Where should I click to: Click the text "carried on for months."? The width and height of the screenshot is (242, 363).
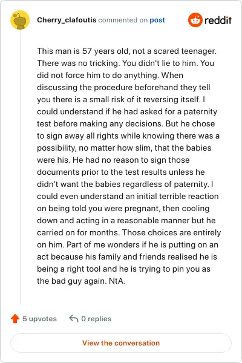[x=79, y=232]
